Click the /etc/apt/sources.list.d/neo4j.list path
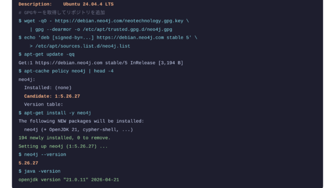 pyautogui.click(x=83, y=46)
